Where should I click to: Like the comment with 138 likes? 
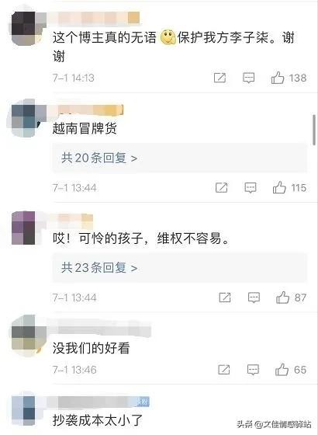click(x=278, y=78)
